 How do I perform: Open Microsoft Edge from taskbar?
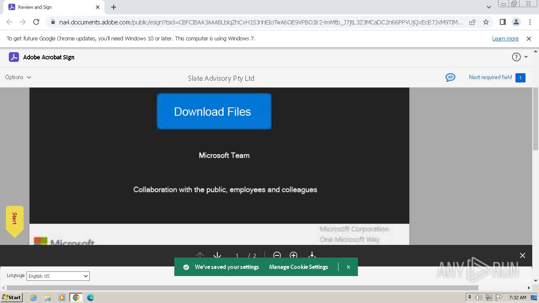[91, 298]
